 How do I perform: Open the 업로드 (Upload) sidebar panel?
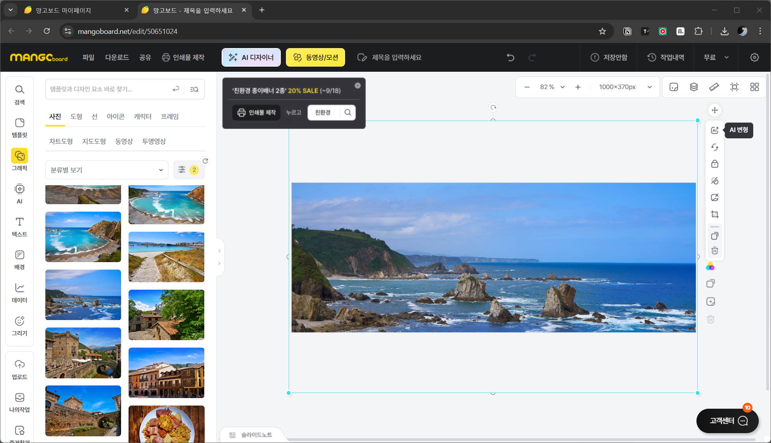coord(19,369)
